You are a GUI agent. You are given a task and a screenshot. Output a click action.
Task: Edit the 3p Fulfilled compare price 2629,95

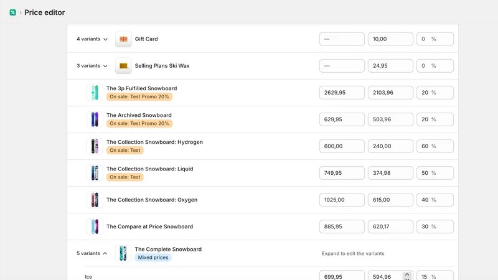click(342, 93)
